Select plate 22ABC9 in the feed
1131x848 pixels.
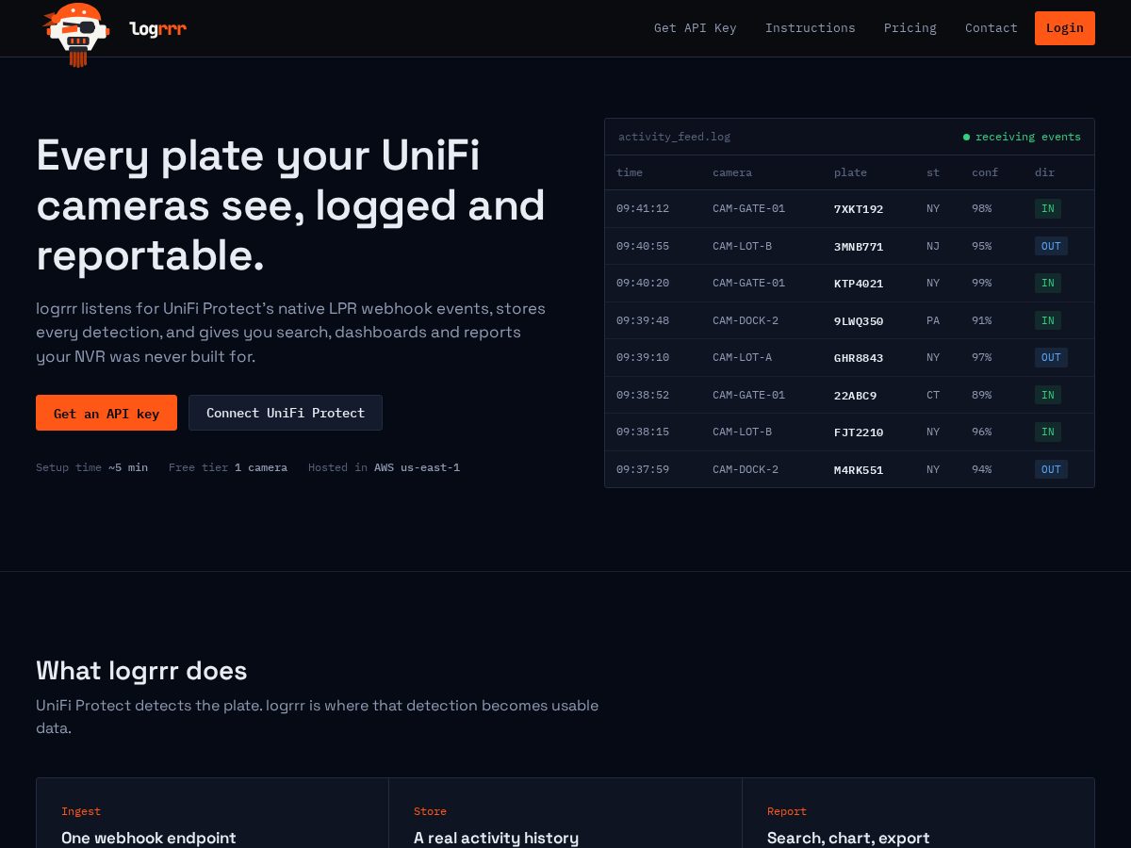[x=856, y=395]
